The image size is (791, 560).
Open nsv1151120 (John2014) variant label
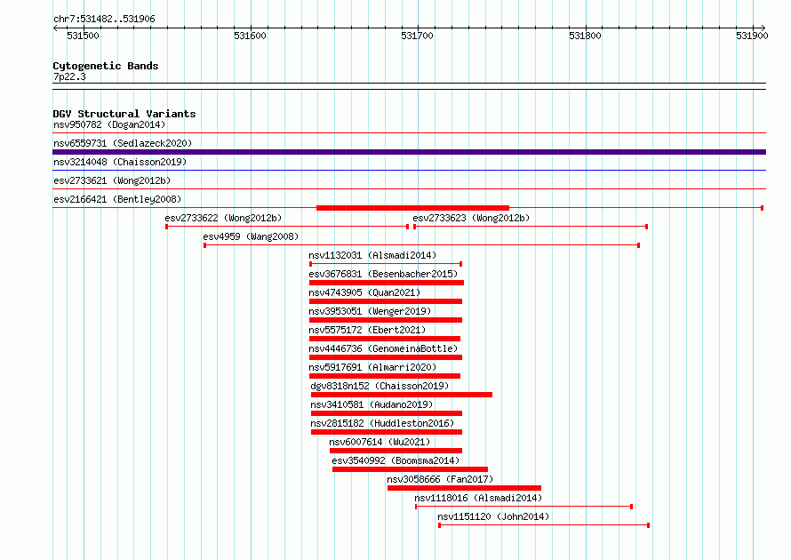click(x=493, y=516)
